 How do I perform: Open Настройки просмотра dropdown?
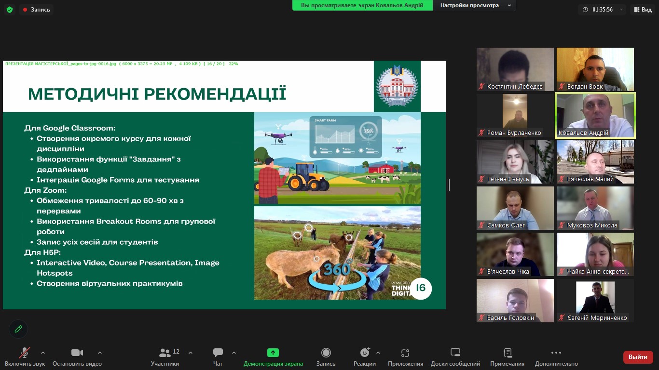[x=475, y=5]
